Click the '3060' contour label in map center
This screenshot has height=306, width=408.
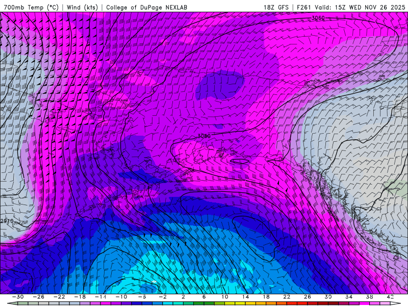pos(204,136)
